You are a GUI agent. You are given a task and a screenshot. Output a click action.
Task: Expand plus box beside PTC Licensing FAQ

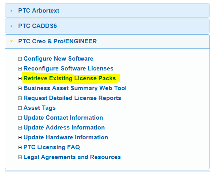coord(20,147)
